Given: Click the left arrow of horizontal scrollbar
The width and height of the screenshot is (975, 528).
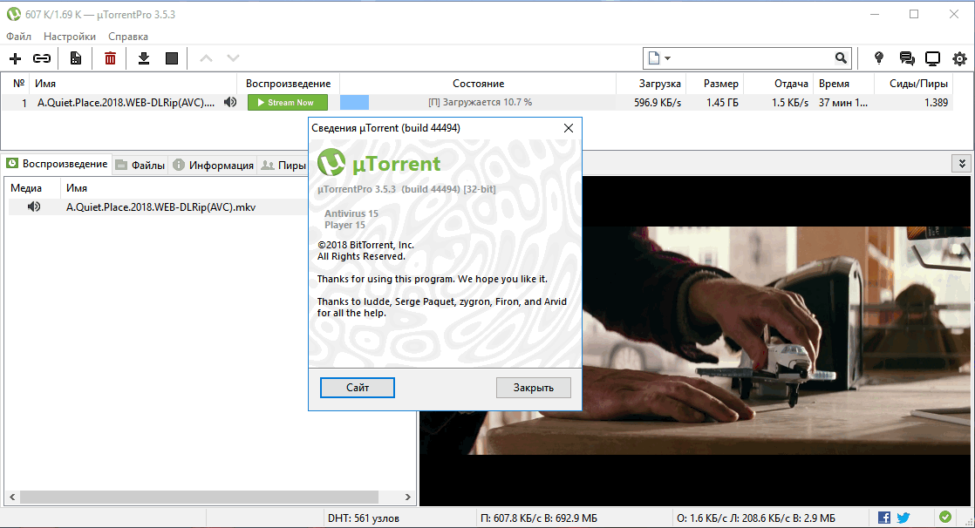Looking at the screenshot, I should (12, 497).
